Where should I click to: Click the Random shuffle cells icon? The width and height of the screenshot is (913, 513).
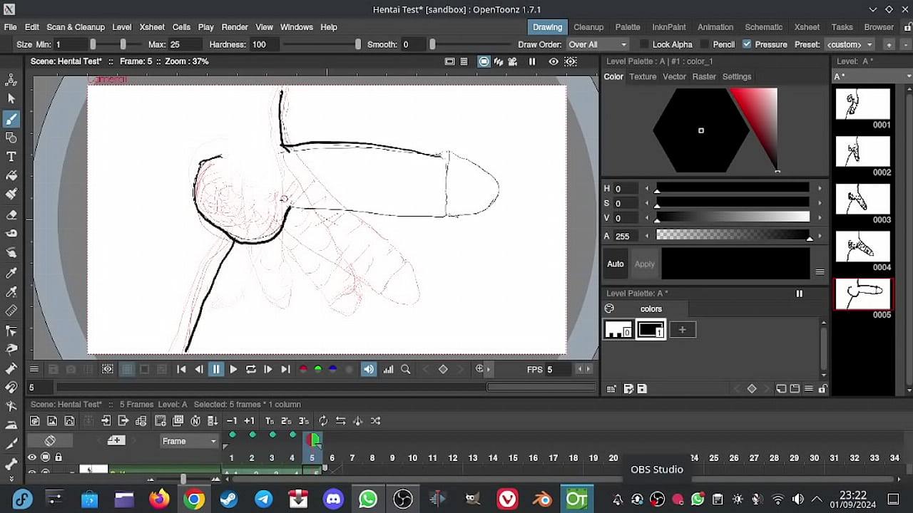click(375, 420)
